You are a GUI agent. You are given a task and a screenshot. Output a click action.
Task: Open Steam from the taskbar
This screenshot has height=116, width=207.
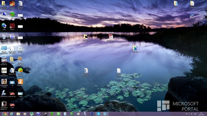tap(45, 114)
